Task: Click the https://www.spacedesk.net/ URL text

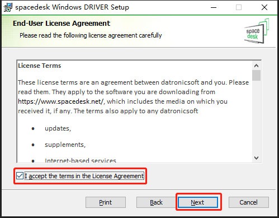Action: [x=61, y=101]
